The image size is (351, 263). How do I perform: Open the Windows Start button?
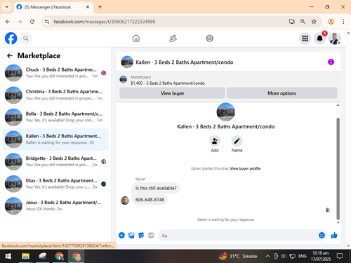click(8, 256)
